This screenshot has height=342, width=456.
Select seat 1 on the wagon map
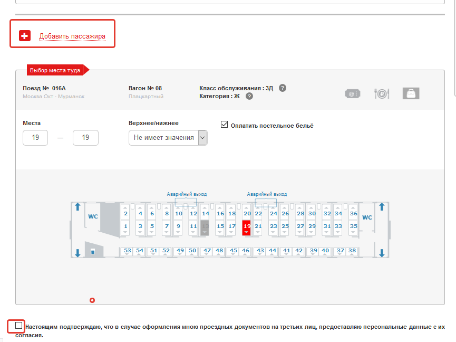[x=125, y=227]
